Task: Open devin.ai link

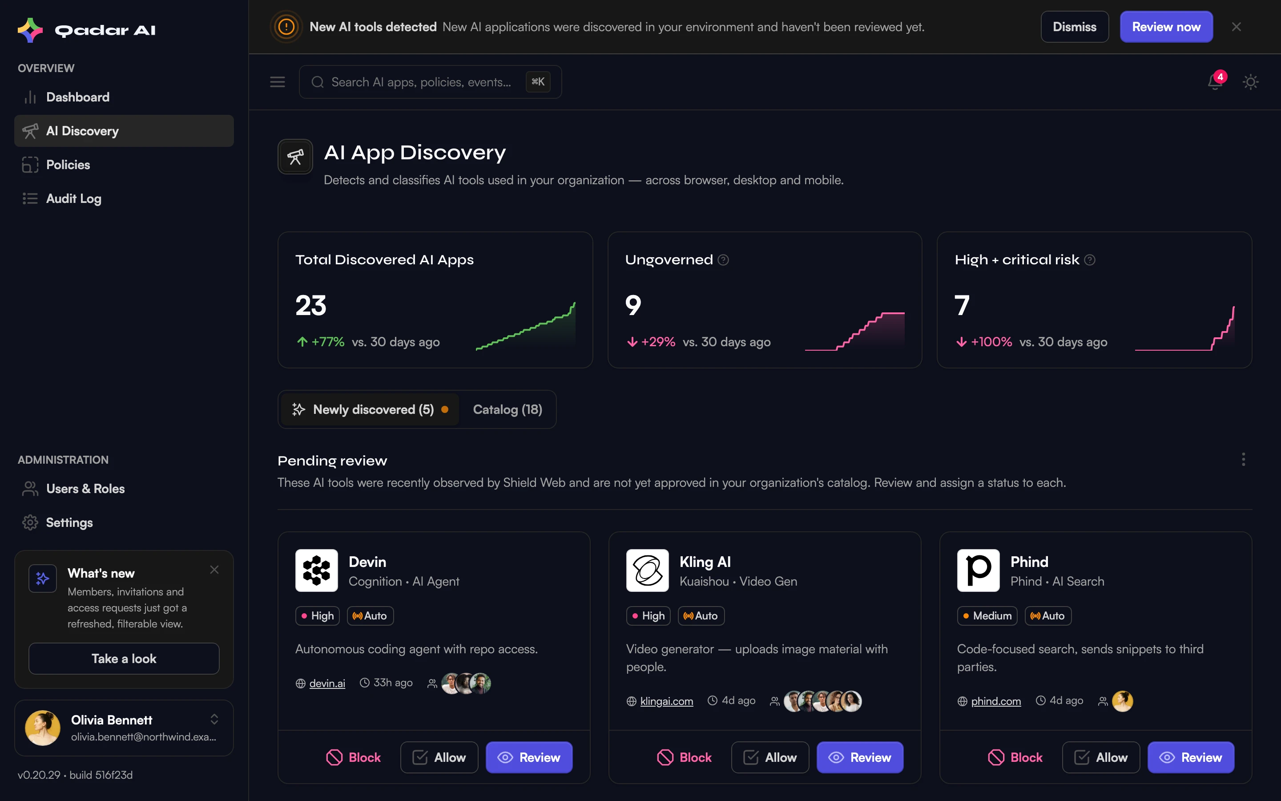Action: (326, 684)
